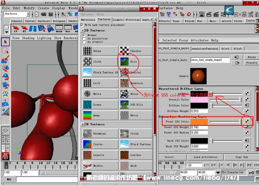Click the Diffuse Weight value field
The image size is (259, 185).
[199, 111]
